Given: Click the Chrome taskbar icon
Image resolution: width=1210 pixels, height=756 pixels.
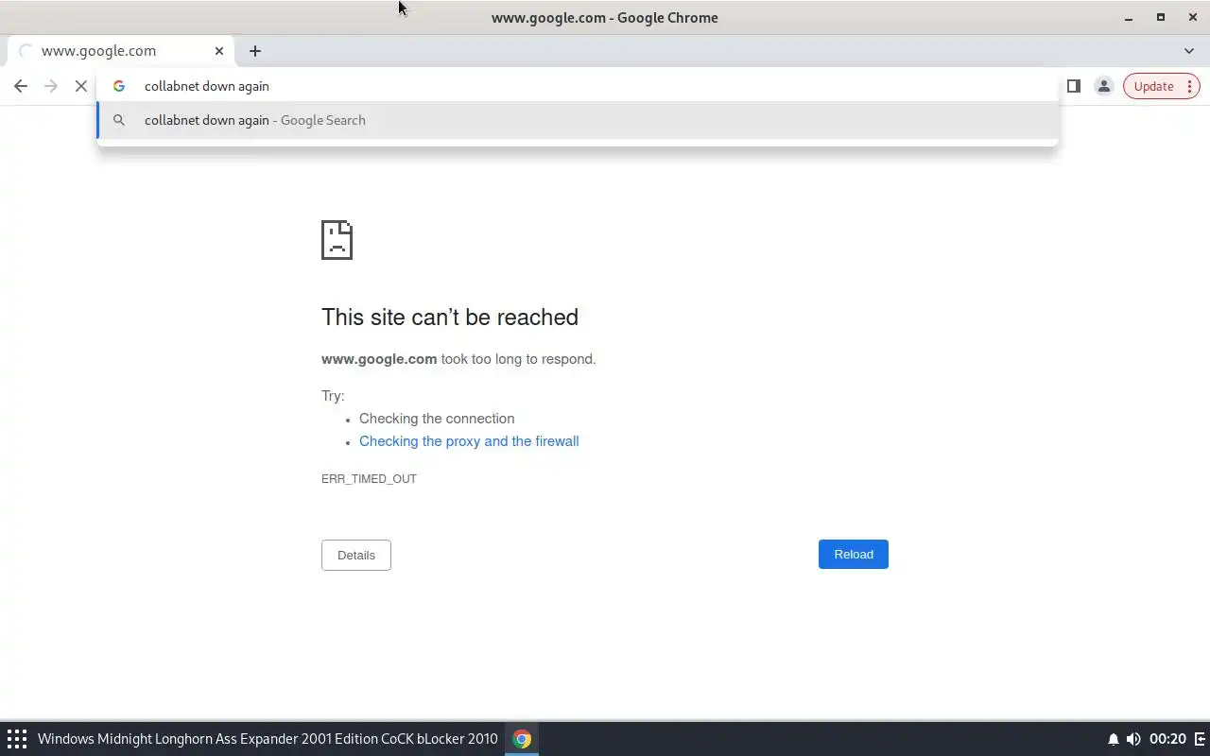Looking at the screenshot, I should tap(522, 739).
